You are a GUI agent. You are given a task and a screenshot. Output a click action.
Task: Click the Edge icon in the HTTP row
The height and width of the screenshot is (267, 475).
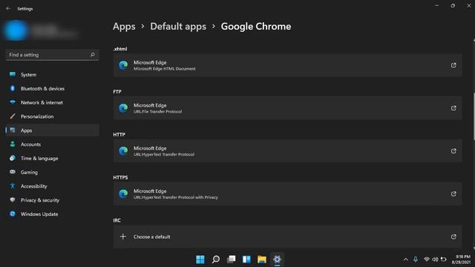coord(123,151)
